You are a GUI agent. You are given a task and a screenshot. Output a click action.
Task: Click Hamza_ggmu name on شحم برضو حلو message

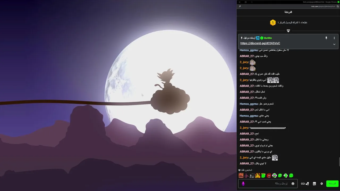[x=249, y=104]
